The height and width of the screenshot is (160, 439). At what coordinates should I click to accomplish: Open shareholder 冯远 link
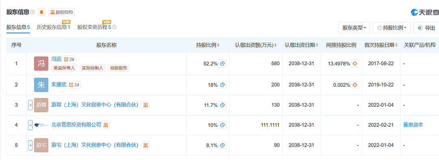[56, 59]
